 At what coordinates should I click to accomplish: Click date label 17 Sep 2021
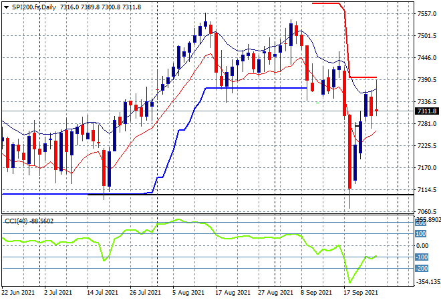click(x=361, y=293)
